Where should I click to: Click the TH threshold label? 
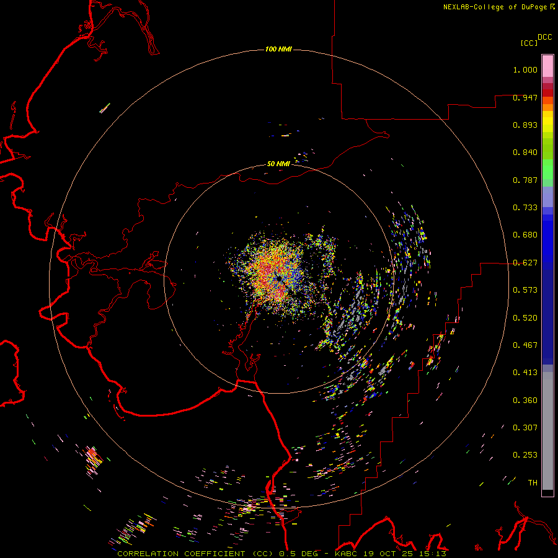[x=533, y=482]
